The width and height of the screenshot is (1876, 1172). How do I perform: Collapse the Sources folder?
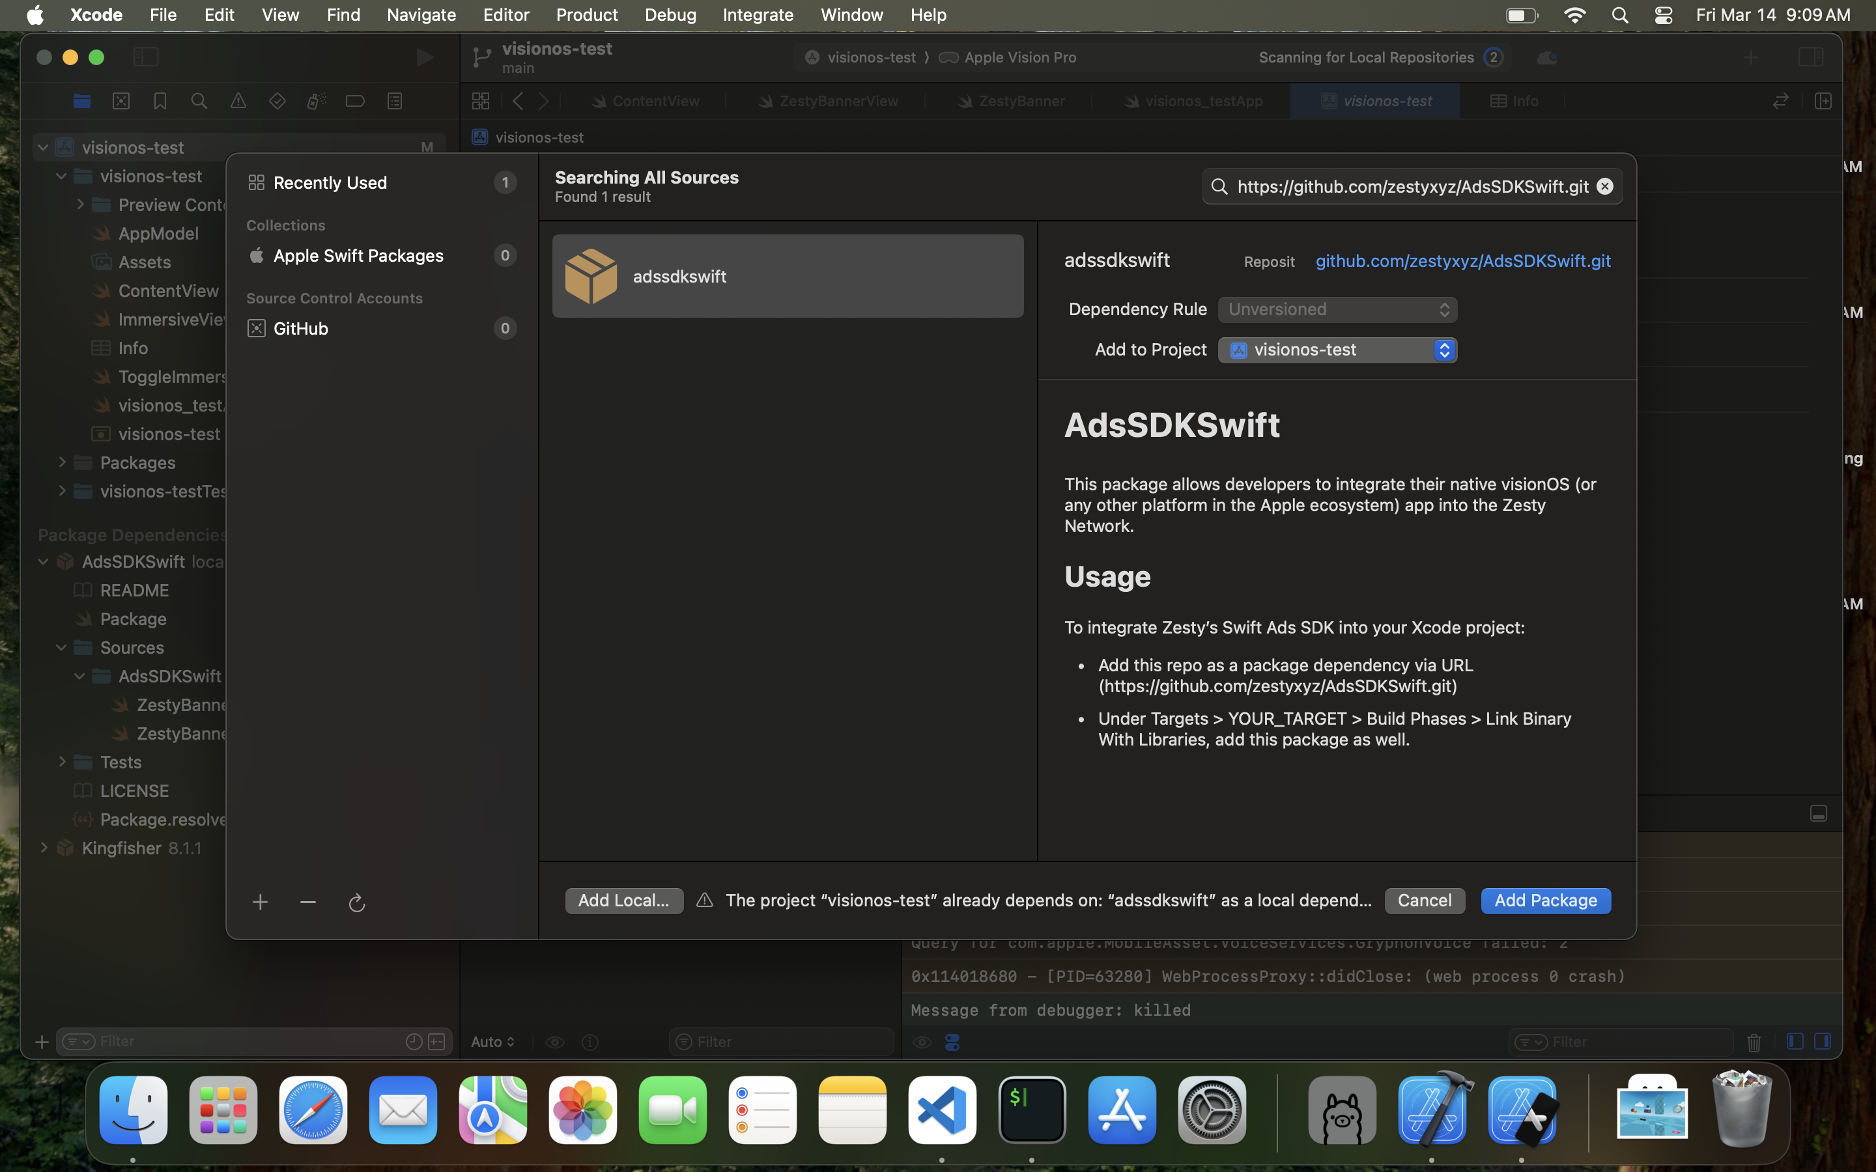click(61, 647)
